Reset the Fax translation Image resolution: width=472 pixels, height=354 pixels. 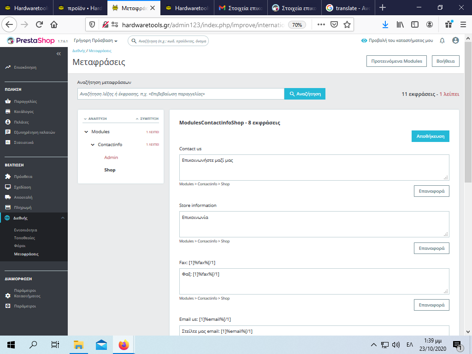pos(431,305)
